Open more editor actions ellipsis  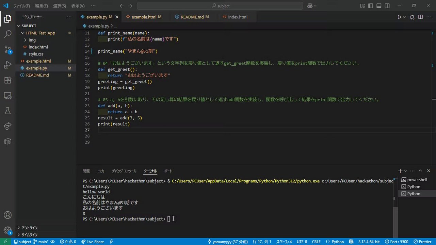tap(429, 17)
